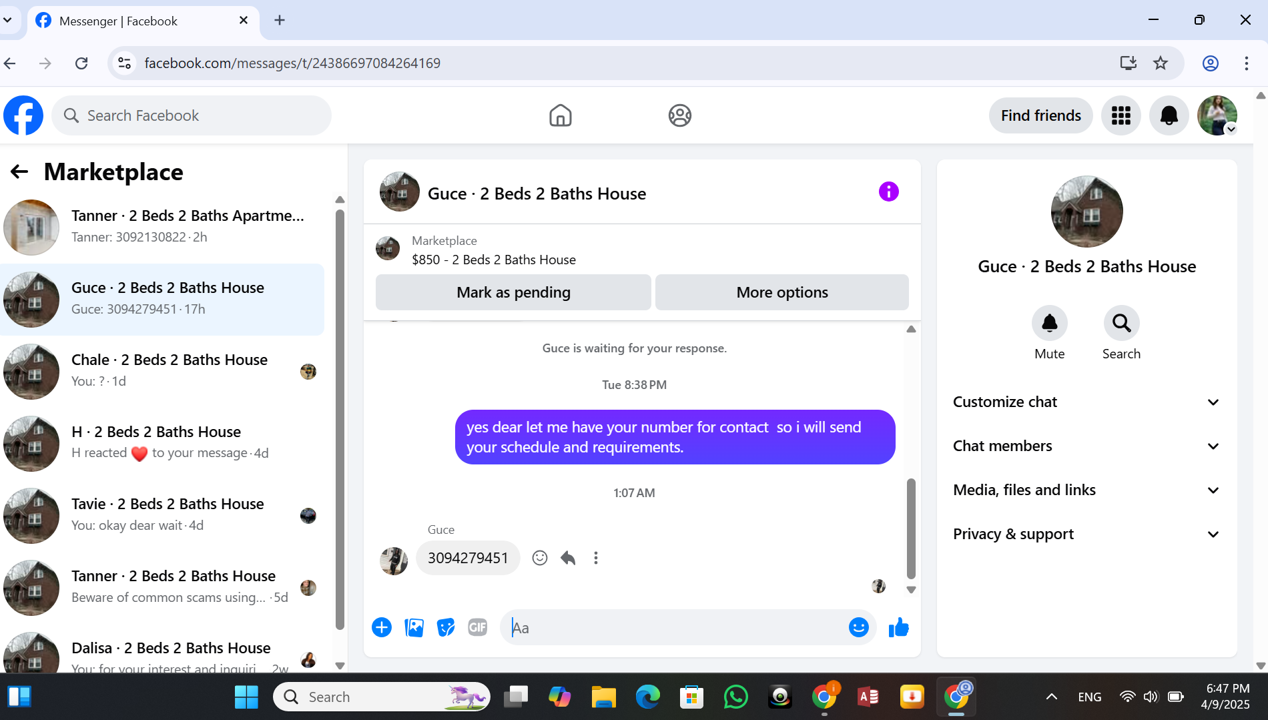Viewport: 1268px width, 720px height.
Task: View site information icon in address bar
Action: (124, 63)
